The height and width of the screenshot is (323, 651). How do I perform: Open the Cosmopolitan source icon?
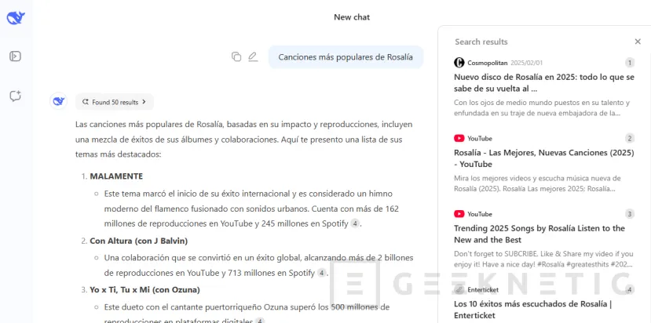coord(459,63)
